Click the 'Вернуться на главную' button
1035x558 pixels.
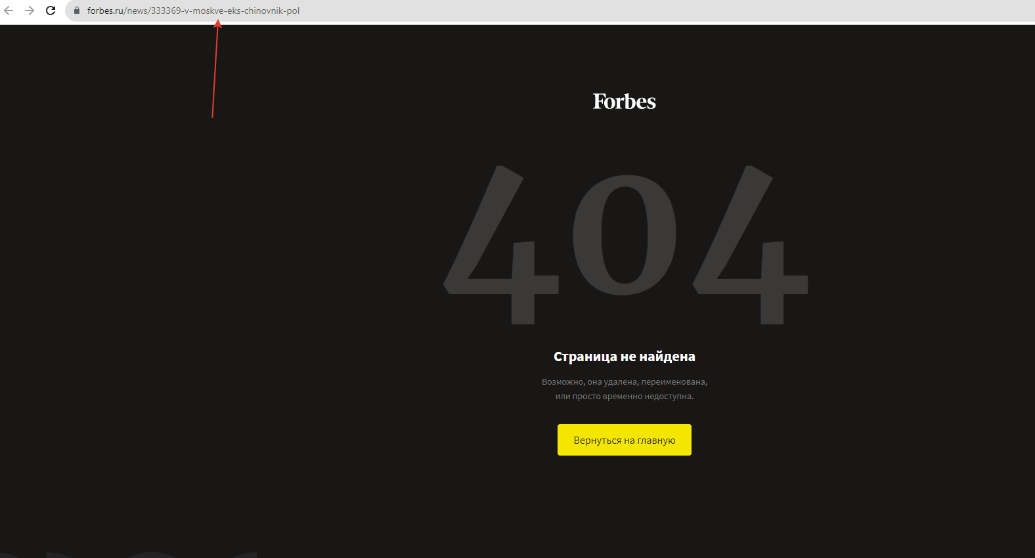625,440
